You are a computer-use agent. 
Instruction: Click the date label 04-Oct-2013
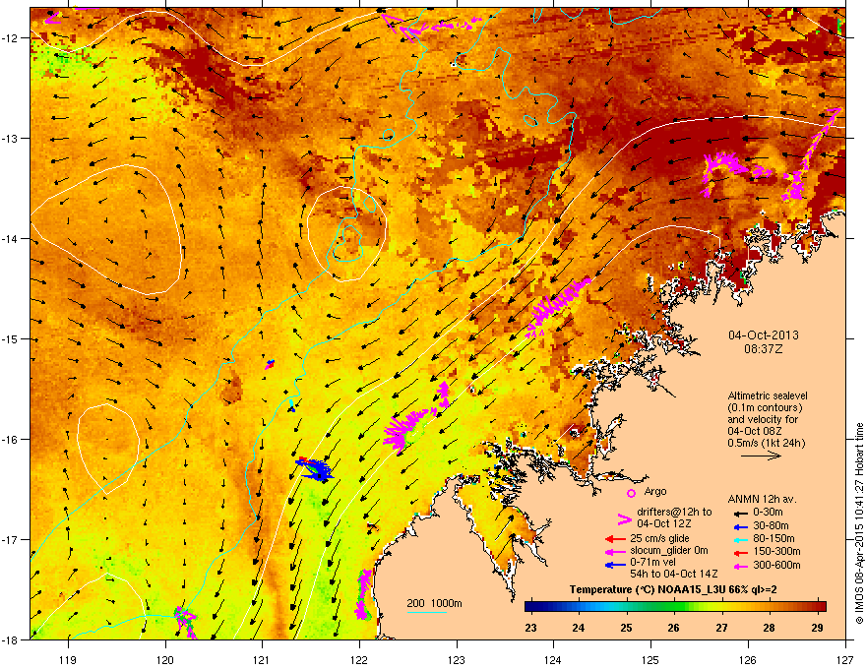[764, 335]
